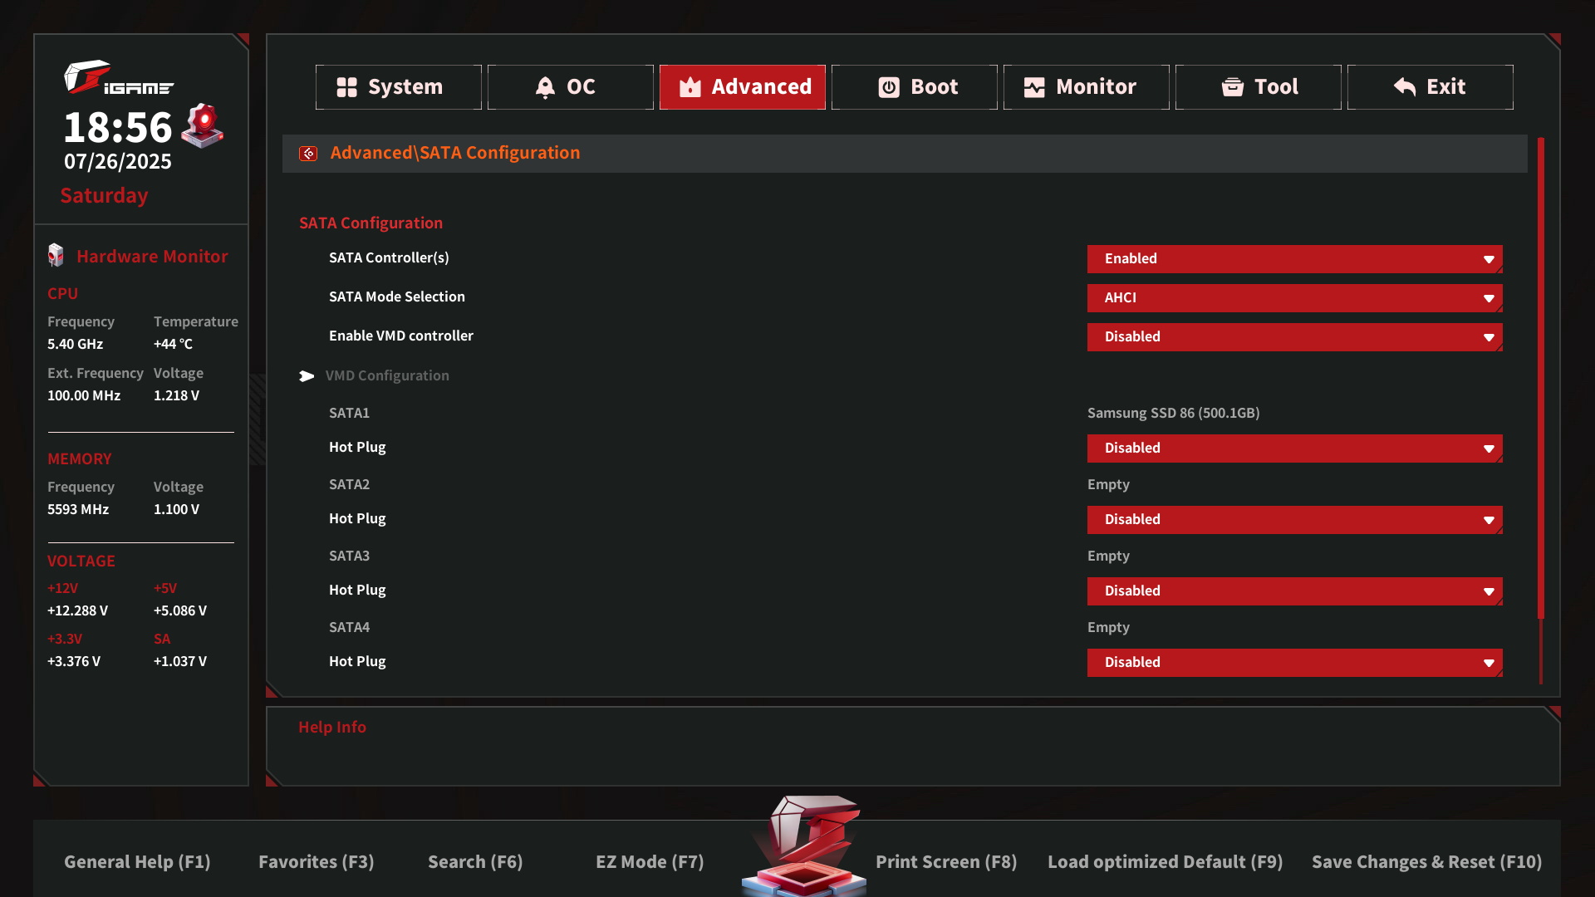Click the Tool toolbox icon
This screenshot has height=897, width=1595.
(x=1233, y=87)
